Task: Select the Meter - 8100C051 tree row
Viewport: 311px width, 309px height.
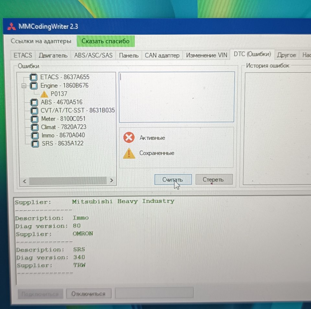Action: [x=63, y=119]
